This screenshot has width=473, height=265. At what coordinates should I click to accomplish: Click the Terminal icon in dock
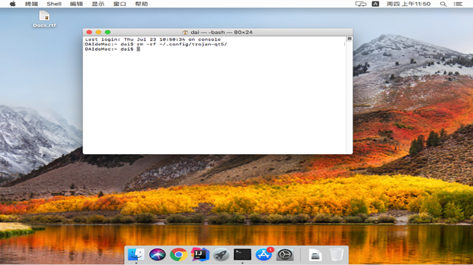(242, 254)
